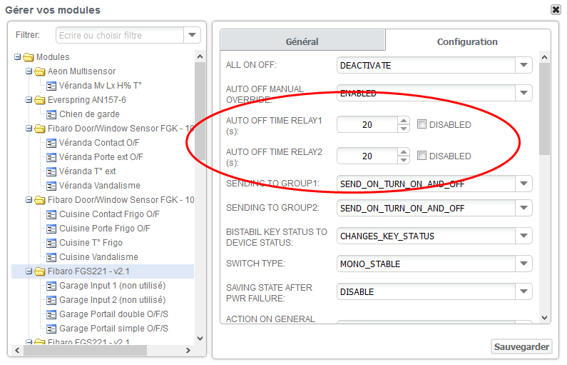Viewport: 567px width, 365px height.
Task: Click the configuration panel vertical scrollbar down arrow
Action: pos(545,318)
